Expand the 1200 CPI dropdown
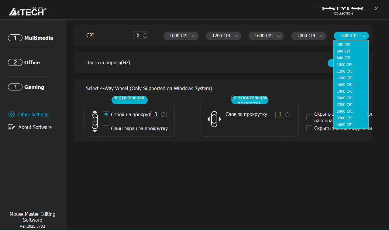Screen dimensions: 389x231 coord(224,36)
